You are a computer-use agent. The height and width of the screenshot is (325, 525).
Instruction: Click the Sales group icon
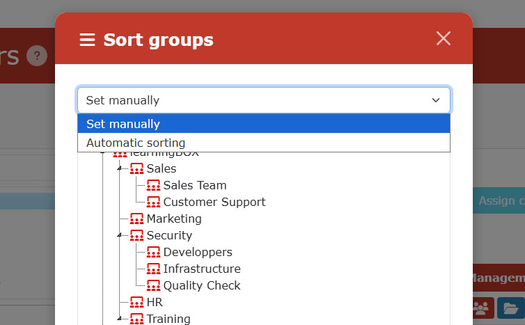coord(136,169)
